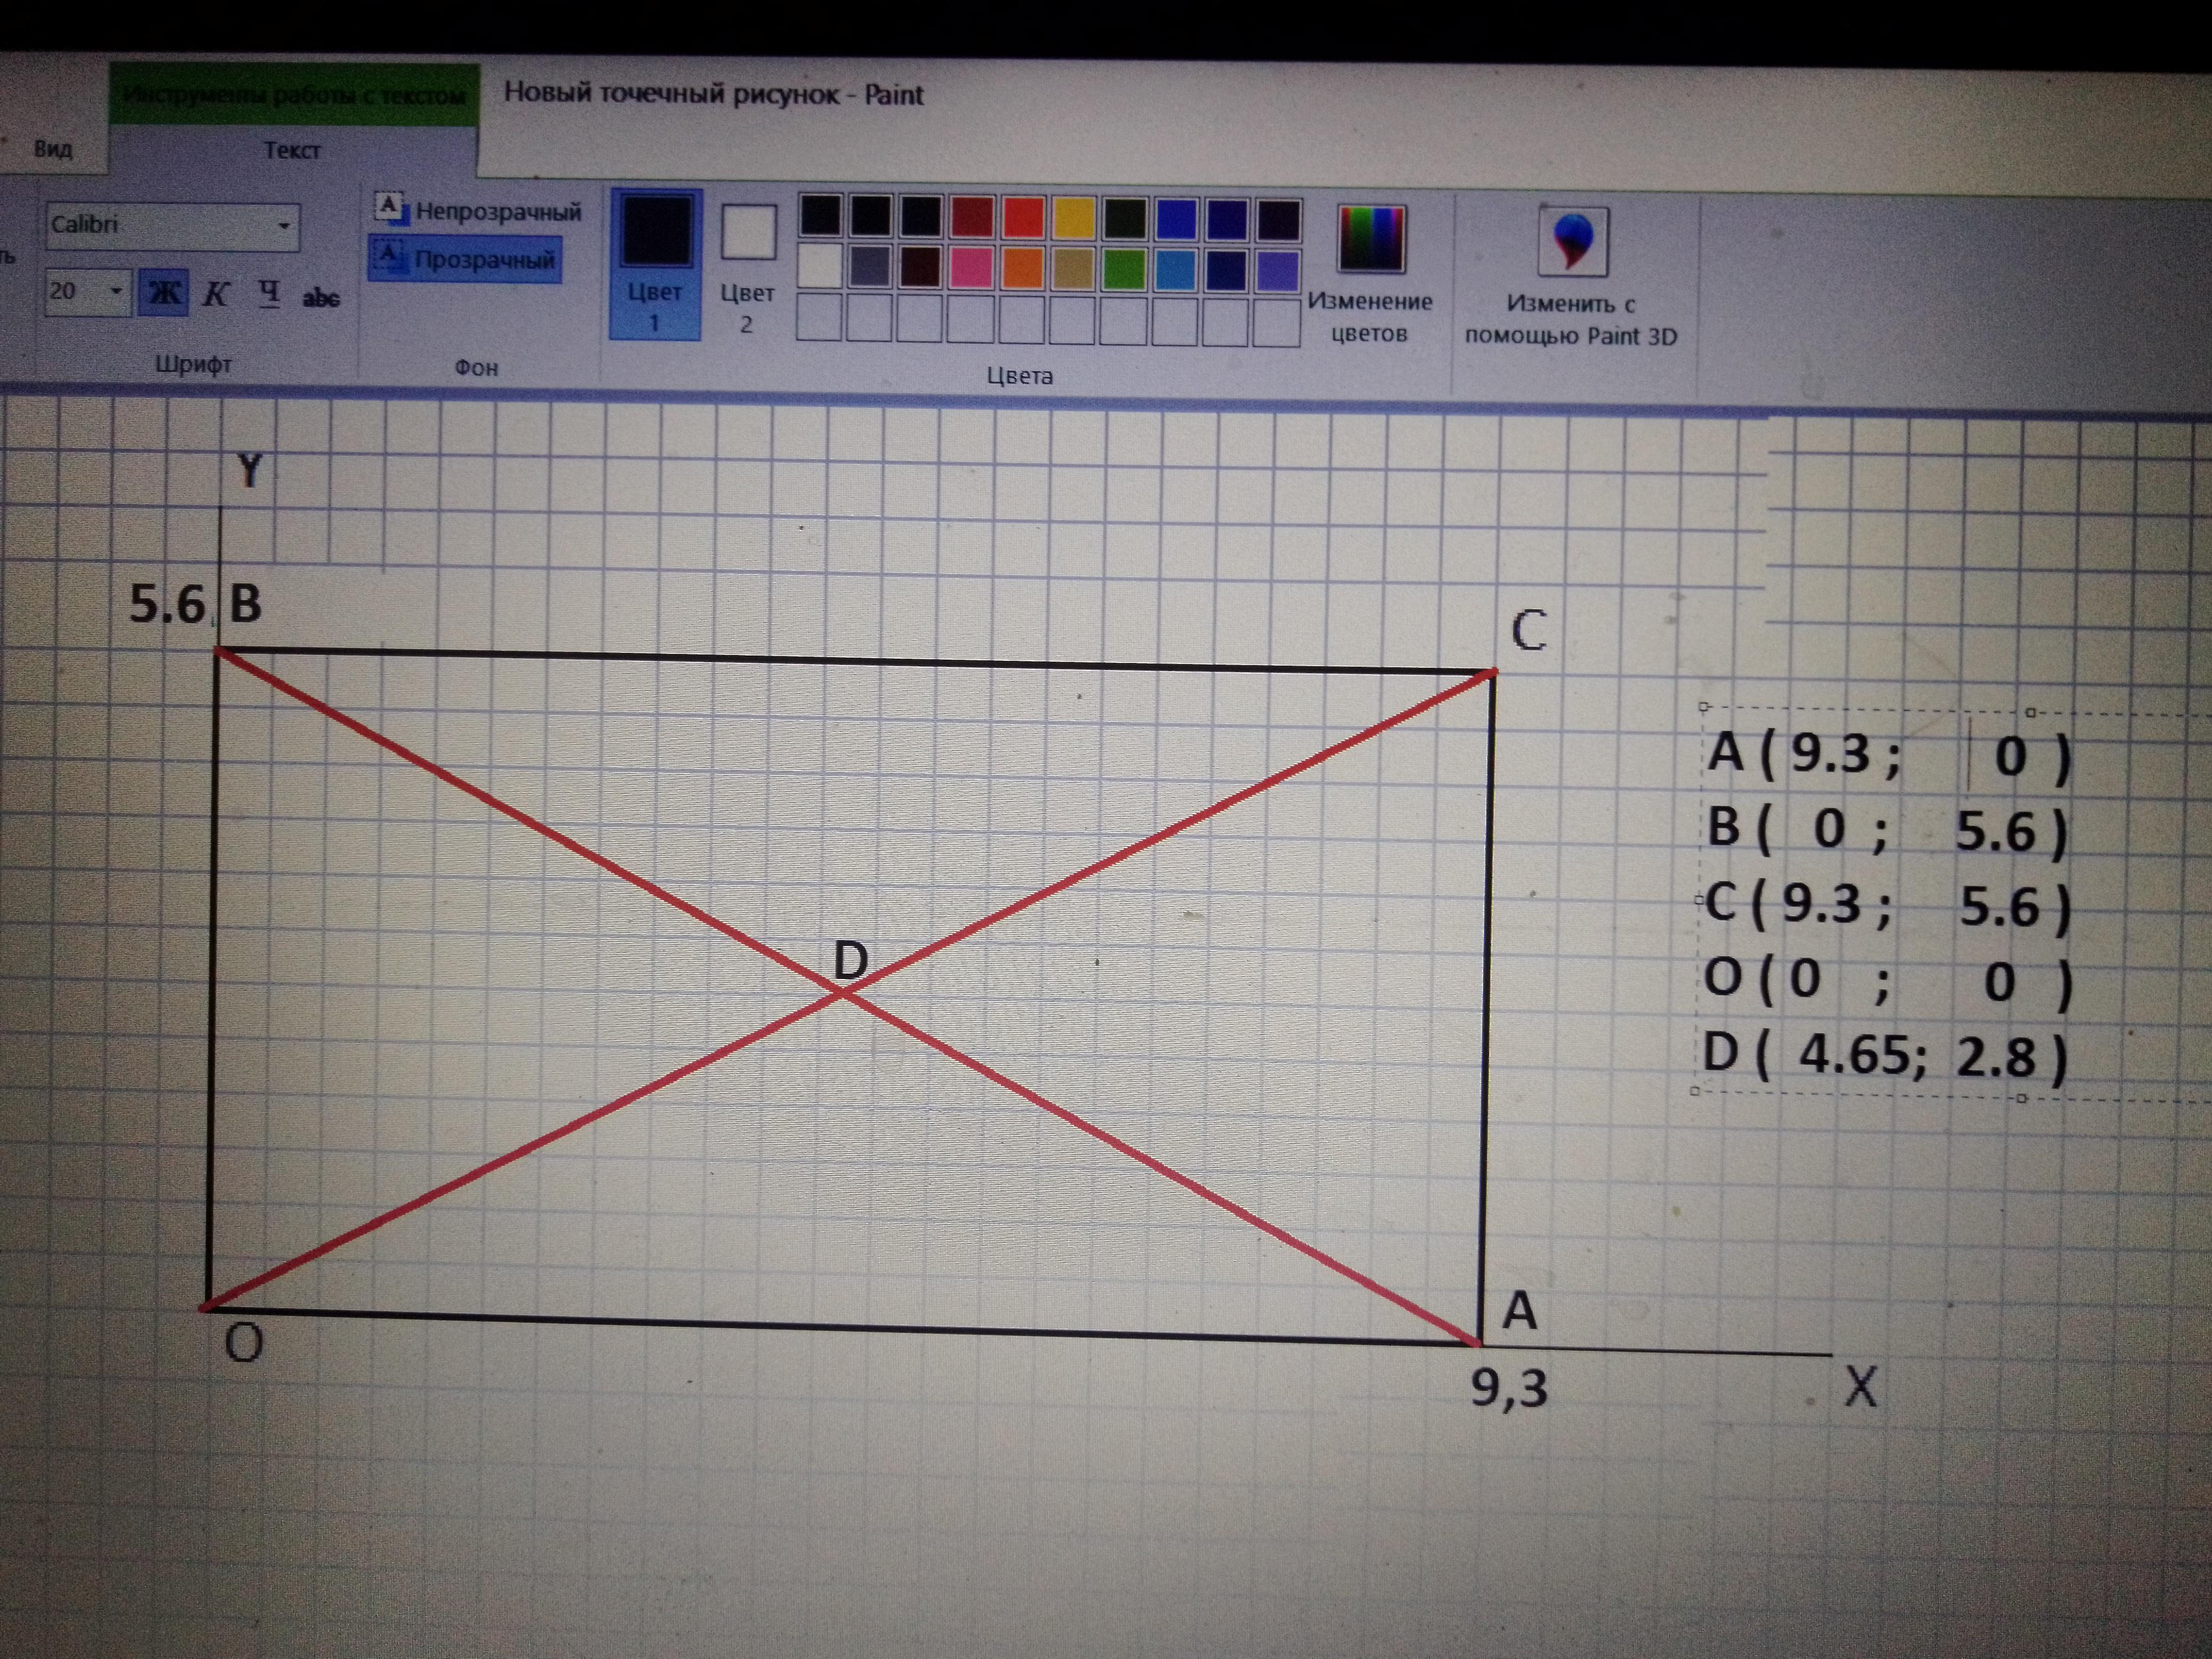Open the font size 20 dropdown
This screenshot has height=1659, width=2212.
tap(116, 292)
